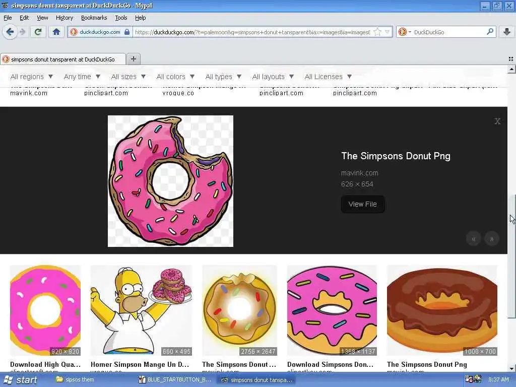This screenshot has height=387, width=516.
Task: Expand the Any time filter
Action: tap(82, 77)
